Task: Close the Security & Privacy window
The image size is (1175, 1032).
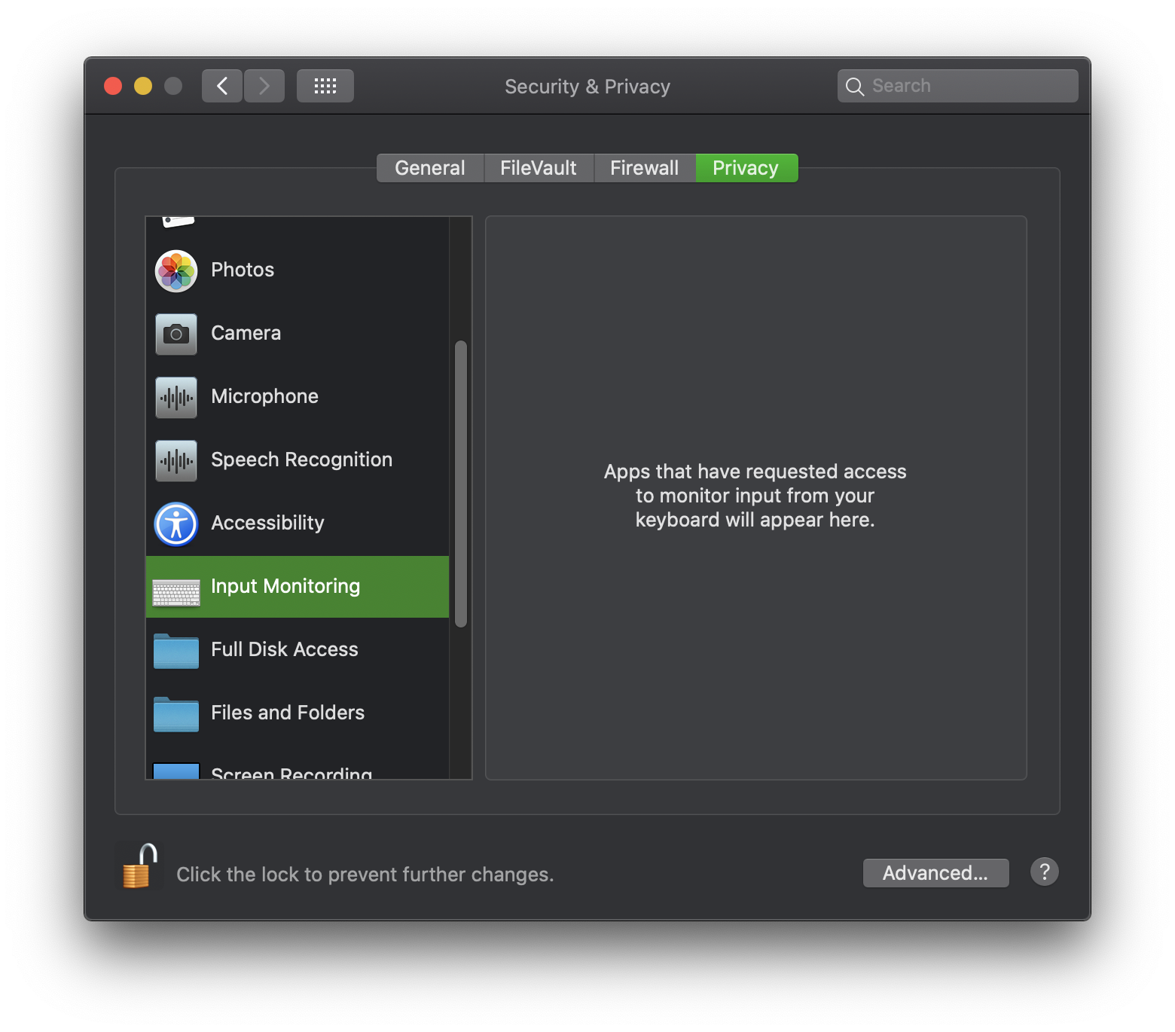Action: (x=113, y=86)
